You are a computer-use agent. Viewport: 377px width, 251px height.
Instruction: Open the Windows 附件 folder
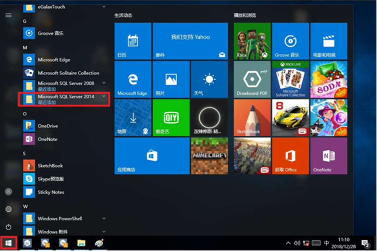(65, 232)
